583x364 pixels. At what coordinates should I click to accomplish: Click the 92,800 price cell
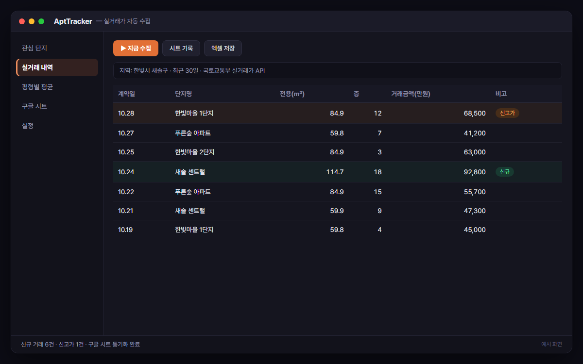coord(475,172)
